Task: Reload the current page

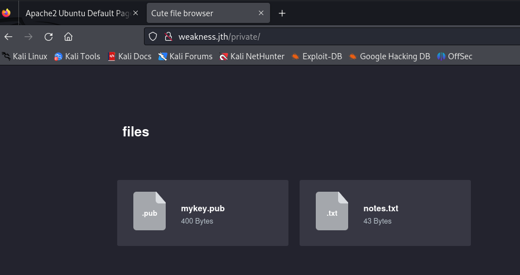Action: point(49,37)
